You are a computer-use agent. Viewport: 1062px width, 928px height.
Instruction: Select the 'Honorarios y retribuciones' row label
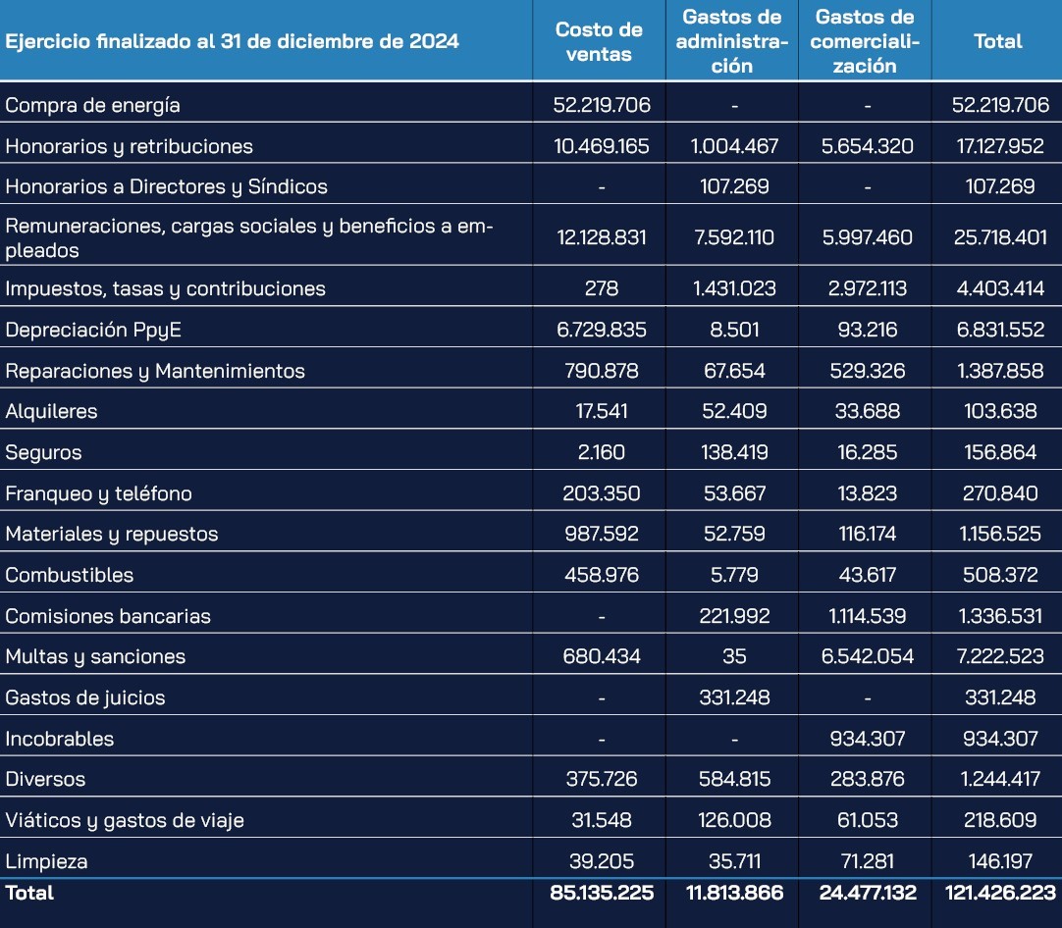point(129,147)
